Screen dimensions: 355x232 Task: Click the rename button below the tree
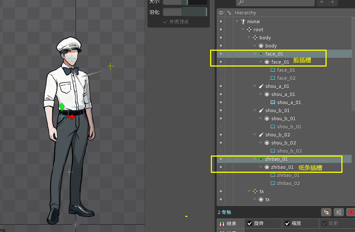coord(338,212)
